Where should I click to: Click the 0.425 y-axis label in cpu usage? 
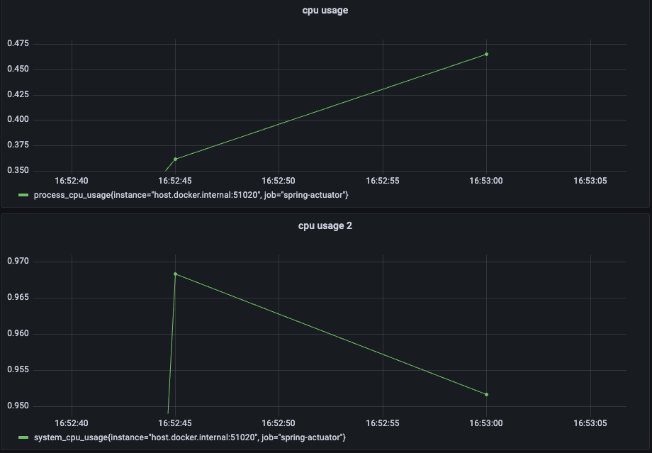click(18, 94)
